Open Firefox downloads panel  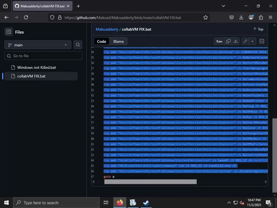tap(241, 17)
